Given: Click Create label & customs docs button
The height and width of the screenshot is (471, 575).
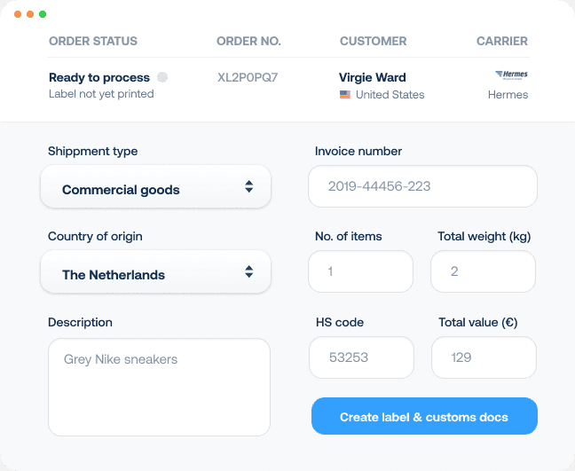Looking at the screenshot, I should tap(424, 416).
